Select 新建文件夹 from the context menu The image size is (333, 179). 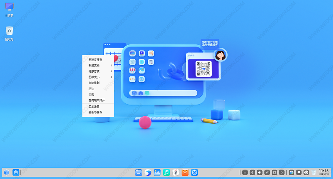tap(95, 59)
